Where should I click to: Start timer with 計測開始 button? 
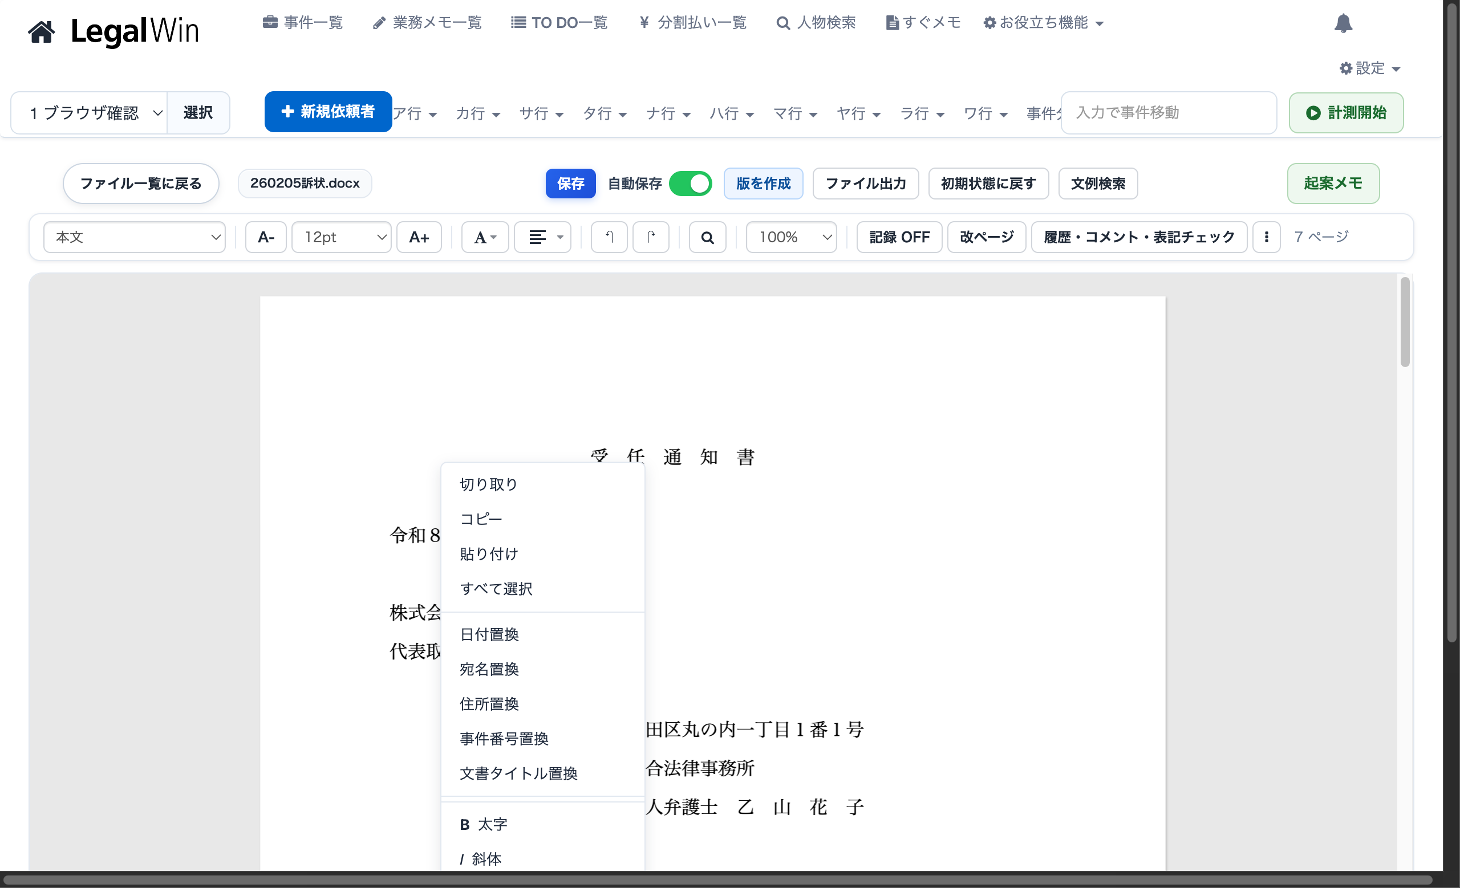(1345, 112)
